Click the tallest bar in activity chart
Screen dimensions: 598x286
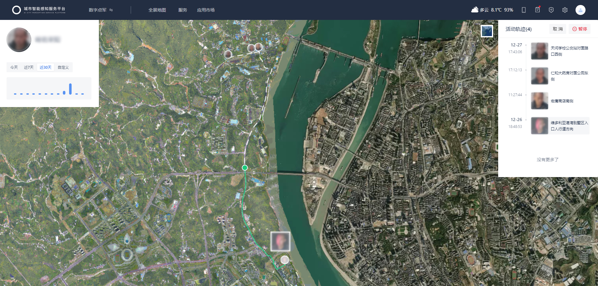(x=70, y=89)
